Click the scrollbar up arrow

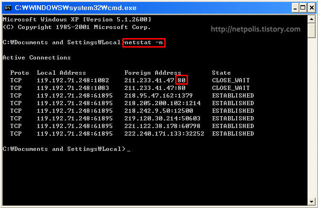311,20
